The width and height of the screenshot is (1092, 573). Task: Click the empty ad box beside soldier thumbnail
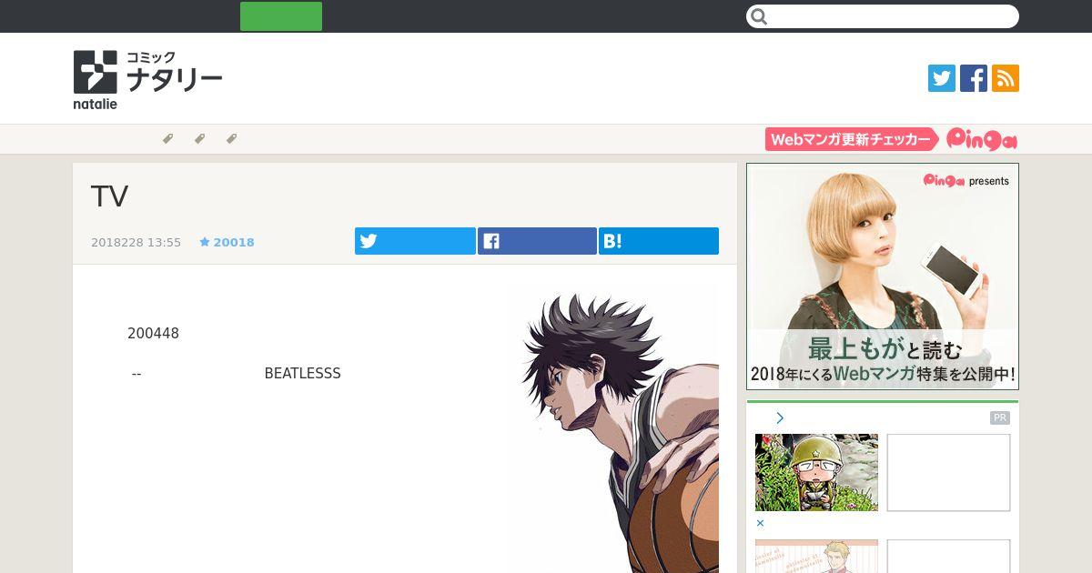948,472
